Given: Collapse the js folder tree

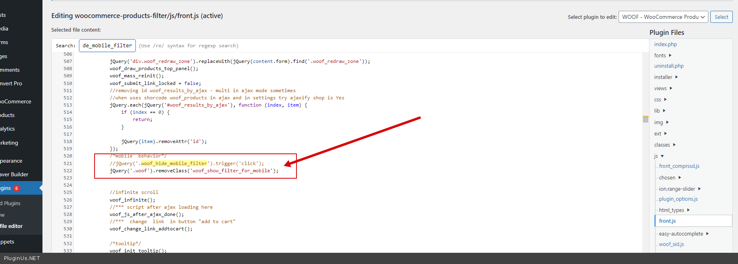Looking at the screenshot, I should [662, 156].
